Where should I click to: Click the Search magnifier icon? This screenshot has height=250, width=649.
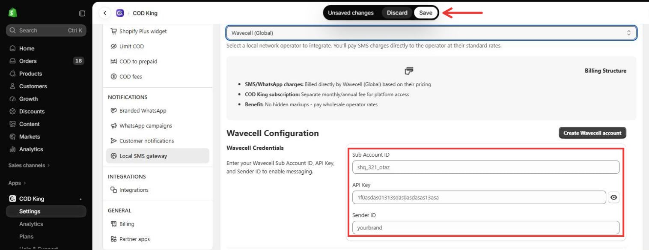[x=13, y=30]
